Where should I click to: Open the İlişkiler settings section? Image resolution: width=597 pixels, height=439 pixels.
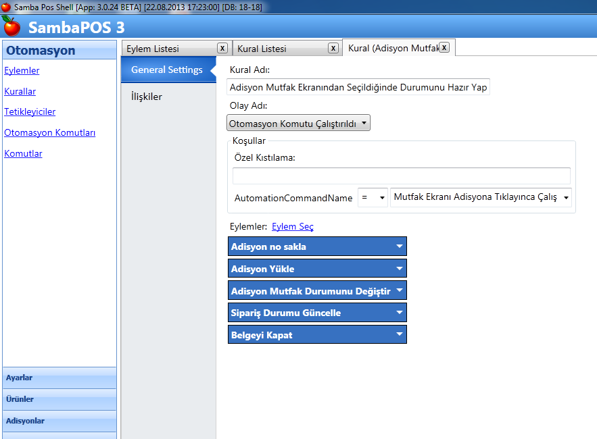147,97
